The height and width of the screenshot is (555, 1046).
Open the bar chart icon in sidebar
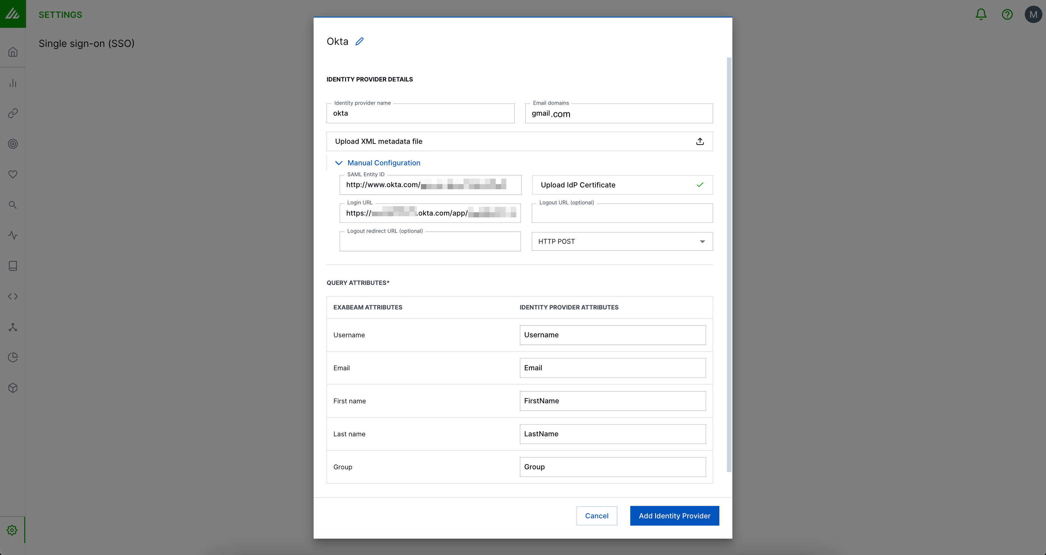[13, 83]
